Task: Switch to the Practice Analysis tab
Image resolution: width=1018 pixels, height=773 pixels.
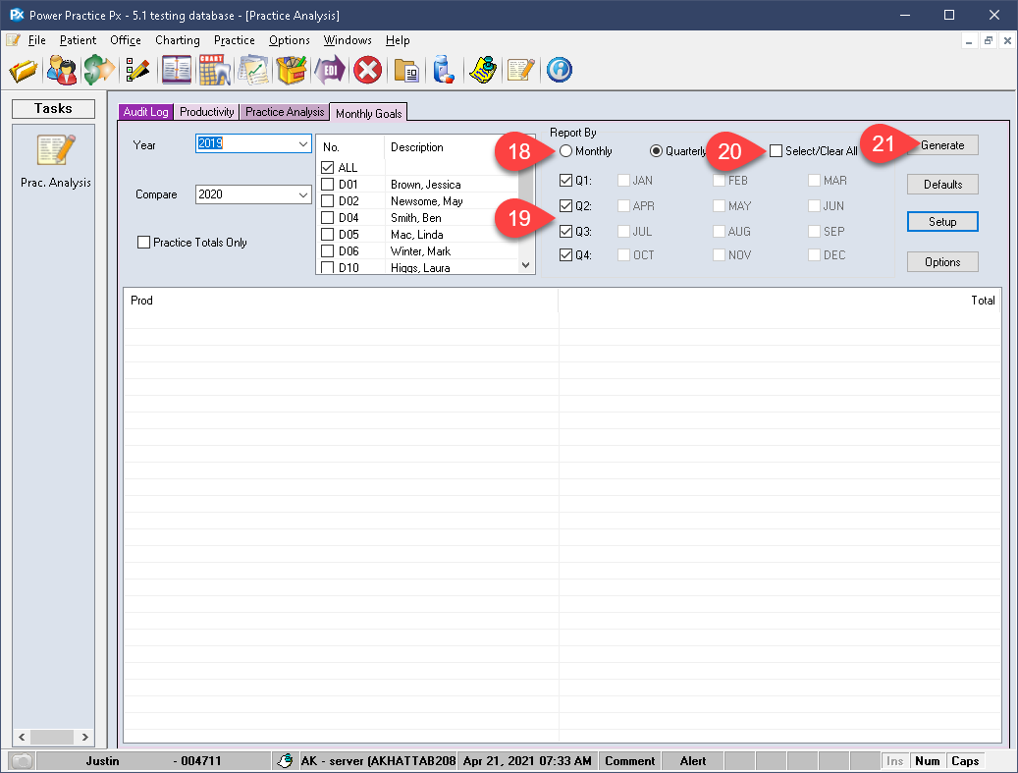Action: point(285,112)
